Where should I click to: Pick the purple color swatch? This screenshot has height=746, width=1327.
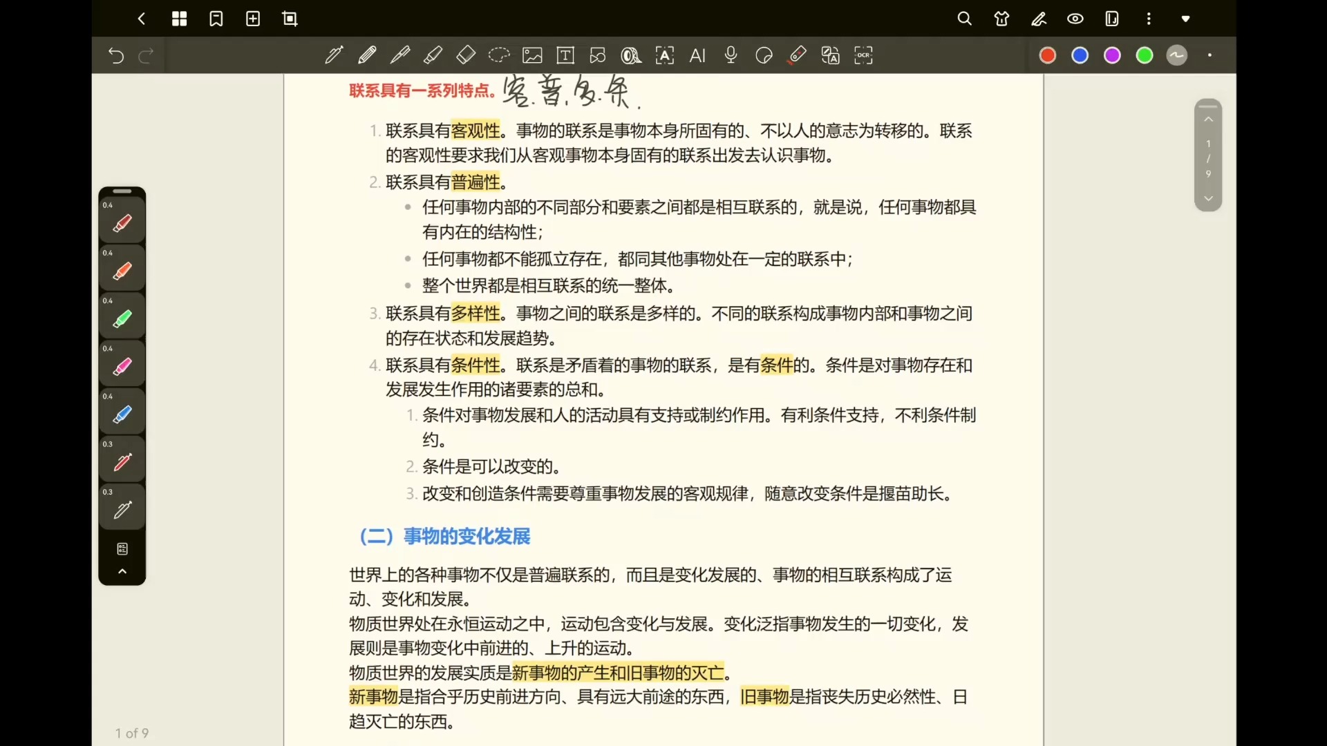tap(1112, 55)
